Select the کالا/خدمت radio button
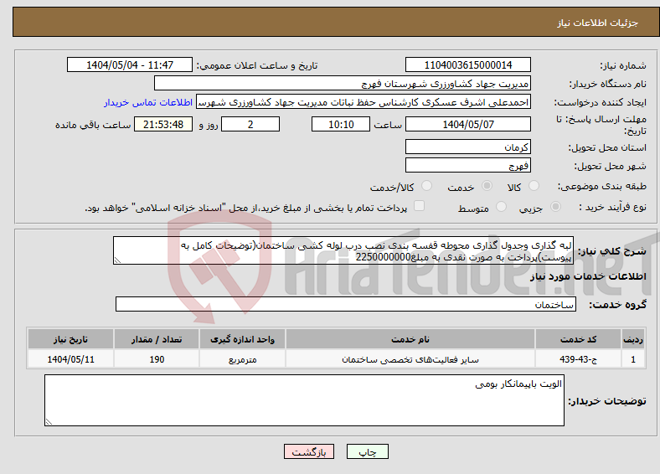The image size is (660, 474). (x=426, y=186)
